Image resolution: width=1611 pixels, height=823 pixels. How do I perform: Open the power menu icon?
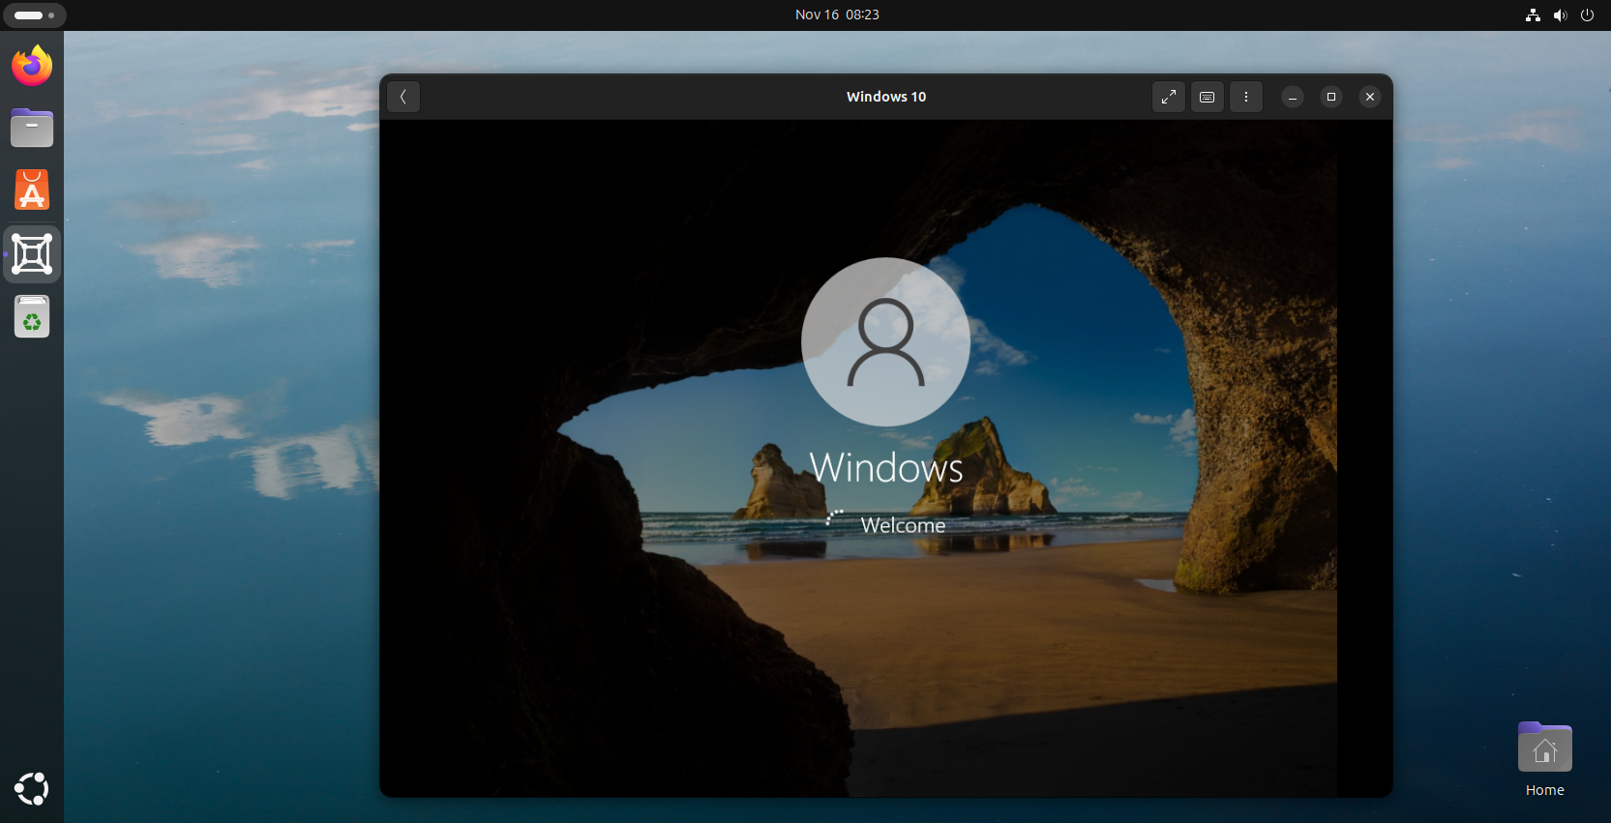[1587, 15]
